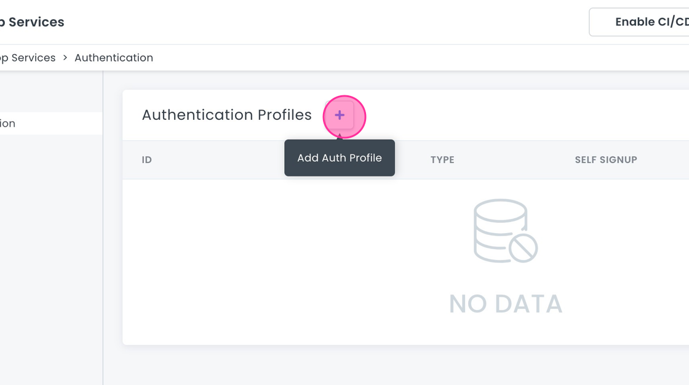Select the plus icon beside Authentication Profiles heading
This screenshot has height=385, width=689.
(340, 115)
